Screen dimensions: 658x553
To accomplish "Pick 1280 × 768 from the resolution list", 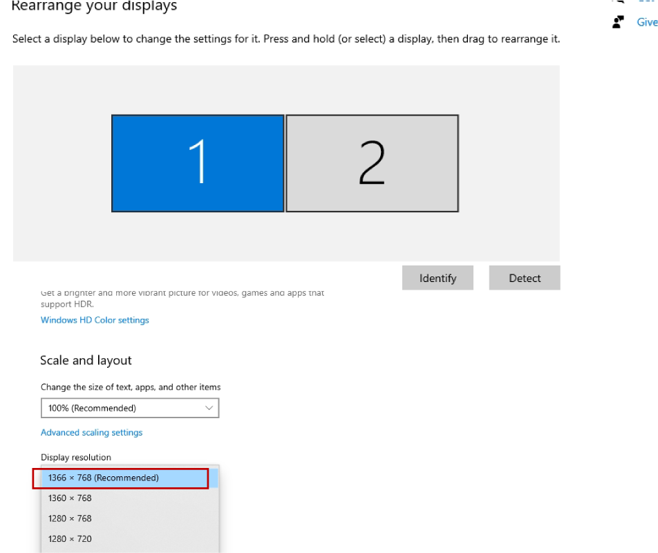I will click(x=70, y=518).
